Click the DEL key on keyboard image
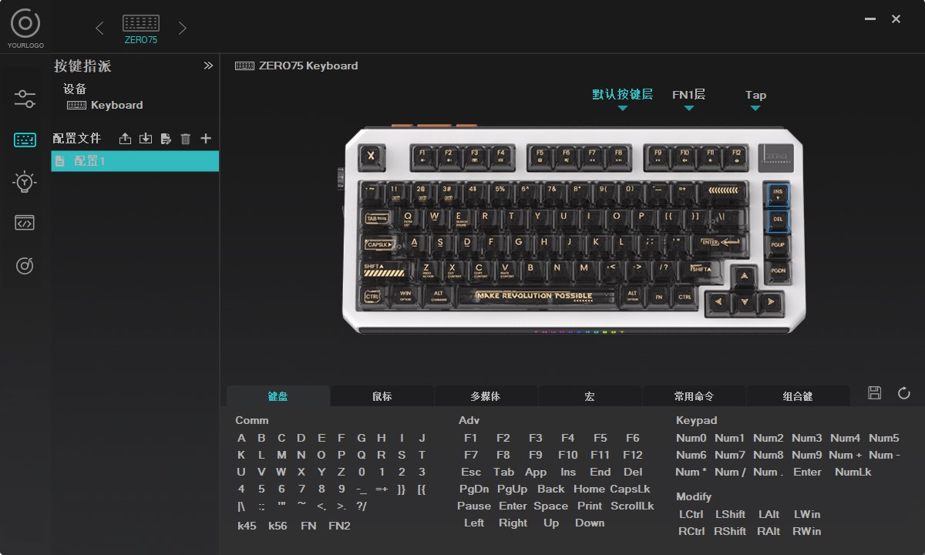Viewport: 925px width, 555px height. point(778,220)
